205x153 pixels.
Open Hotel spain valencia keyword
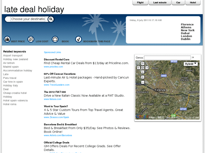click(16, 101)
